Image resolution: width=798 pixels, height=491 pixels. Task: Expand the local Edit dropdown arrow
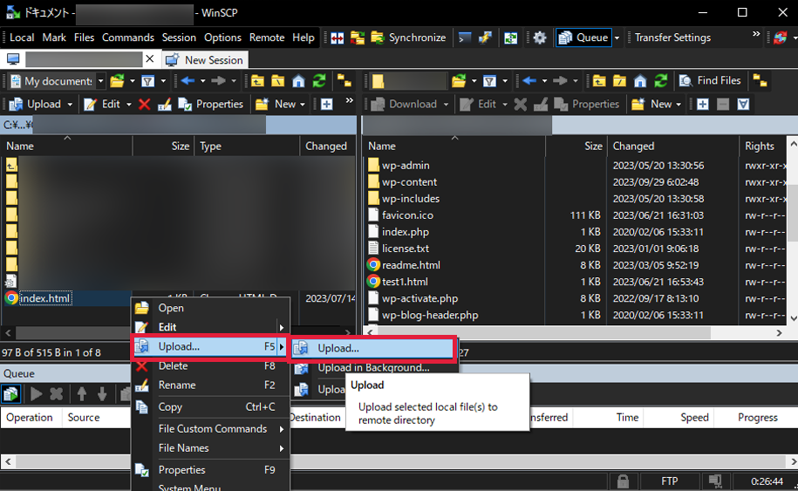(x=129, y=105)
